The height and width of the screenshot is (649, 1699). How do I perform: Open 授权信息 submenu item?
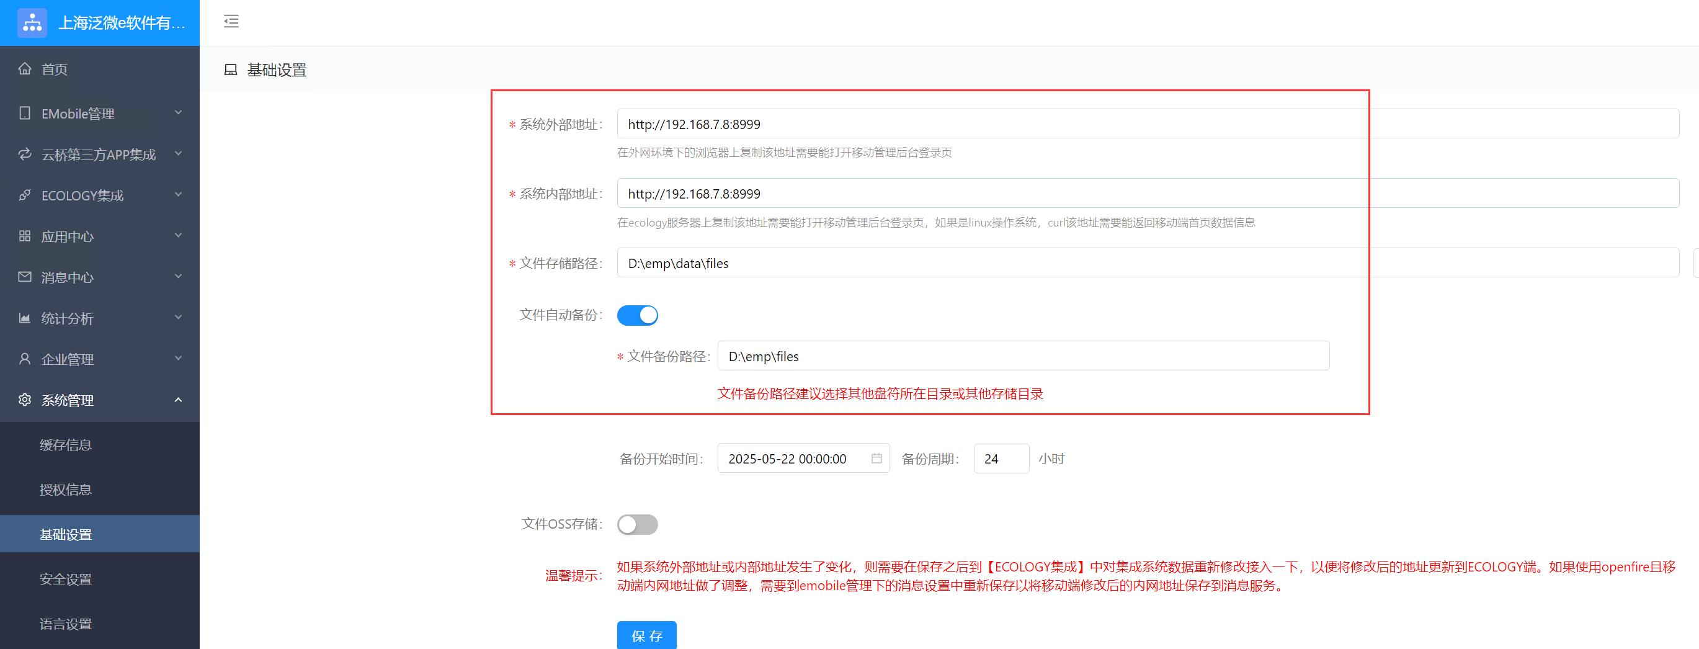tap(100, 490)
